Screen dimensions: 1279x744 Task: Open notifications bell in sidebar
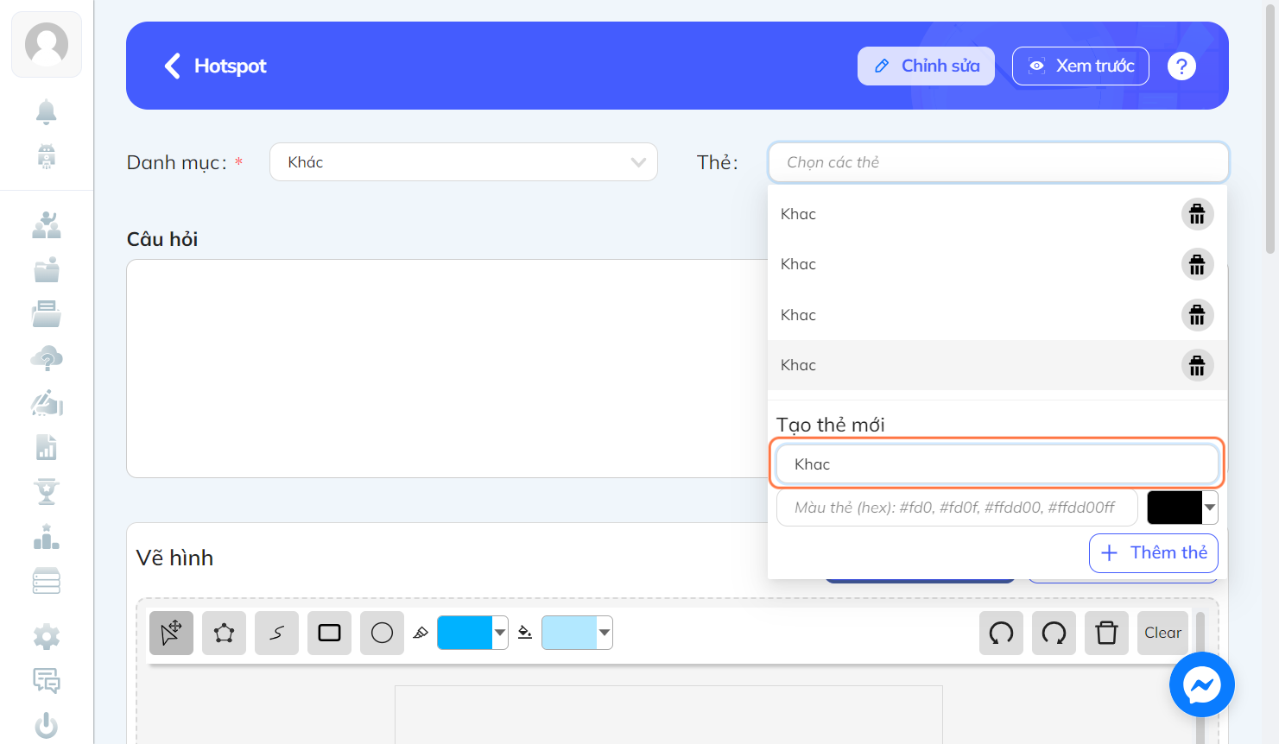(47, 112)
